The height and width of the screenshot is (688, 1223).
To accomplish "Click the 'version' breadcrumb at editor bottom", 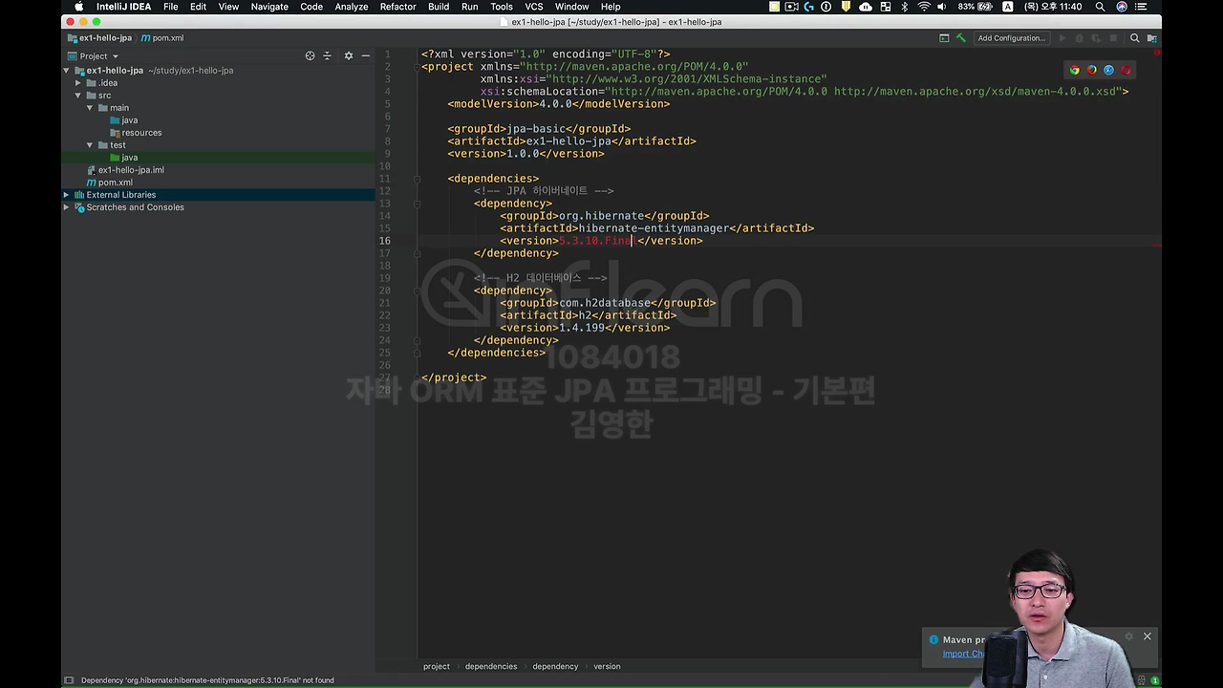I will [x=607, y=666].
